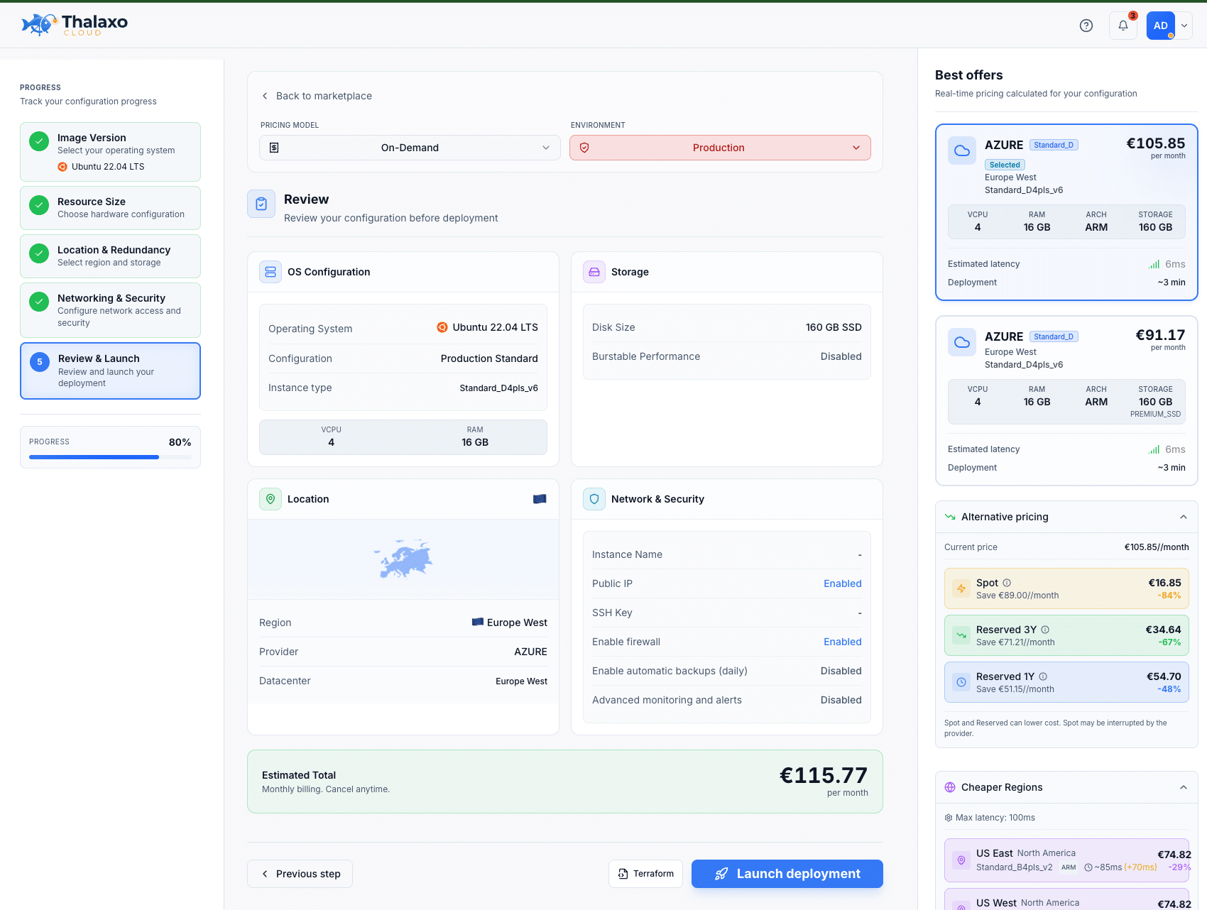
Task: Click the step 5 number badge
Action: pyautogui.click(x=40, y=362)
